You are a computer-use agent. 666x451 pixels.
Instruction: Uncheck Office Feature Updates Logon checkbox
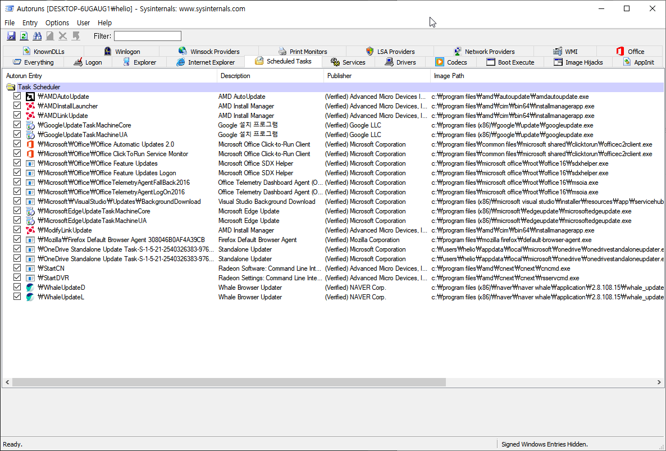[17, 172]
